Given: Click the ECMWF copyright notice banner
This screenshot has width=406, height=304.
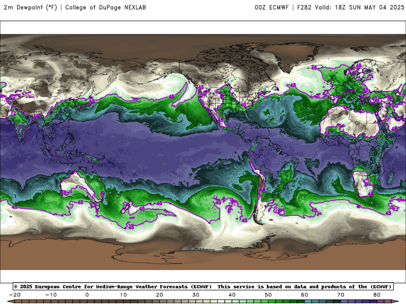Looking at the screenshot, I should click(203, 286).
